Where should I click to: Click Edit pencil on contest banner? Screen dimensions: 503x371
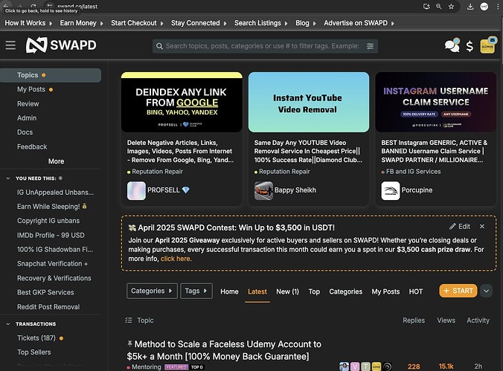[x=460, y=226]
